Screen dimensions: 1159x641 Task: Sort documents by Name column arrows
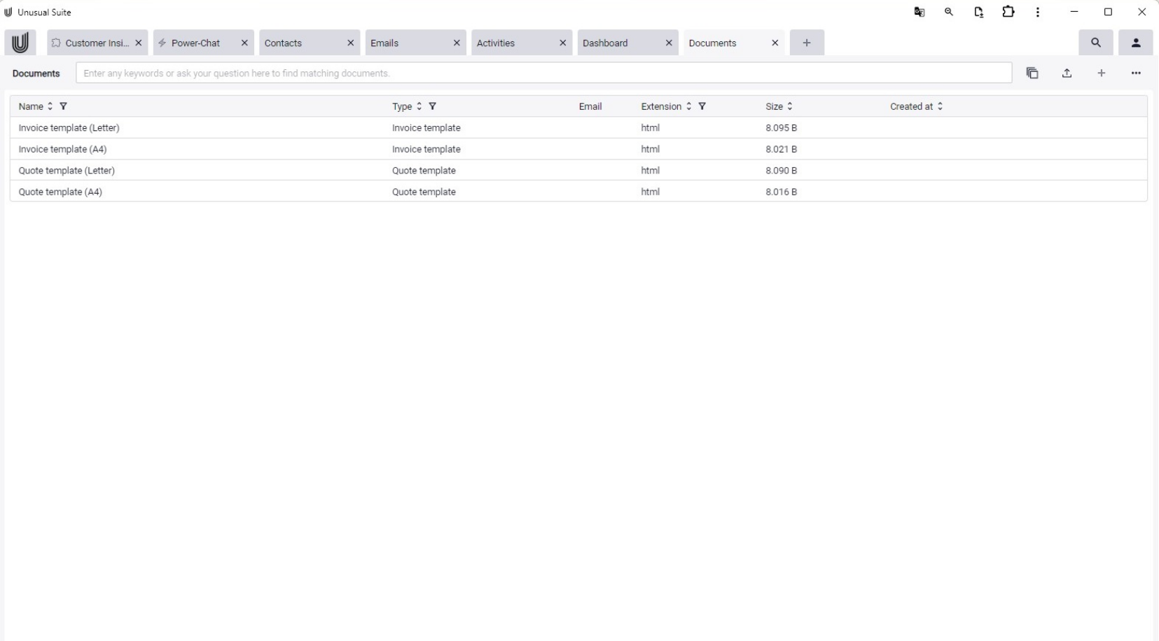pos(50,106)
